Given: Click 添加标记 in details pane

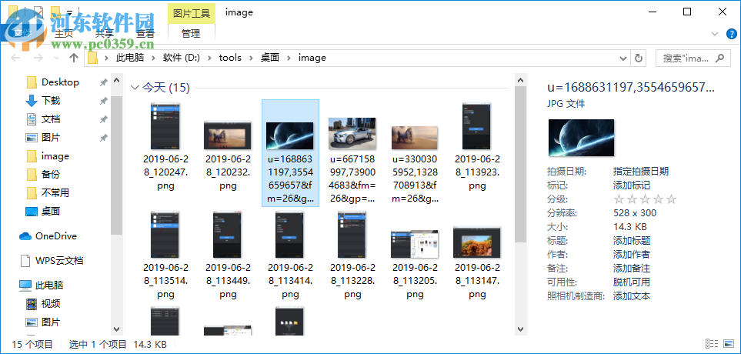Looking at the screenshot, I should tap(632, 185).
